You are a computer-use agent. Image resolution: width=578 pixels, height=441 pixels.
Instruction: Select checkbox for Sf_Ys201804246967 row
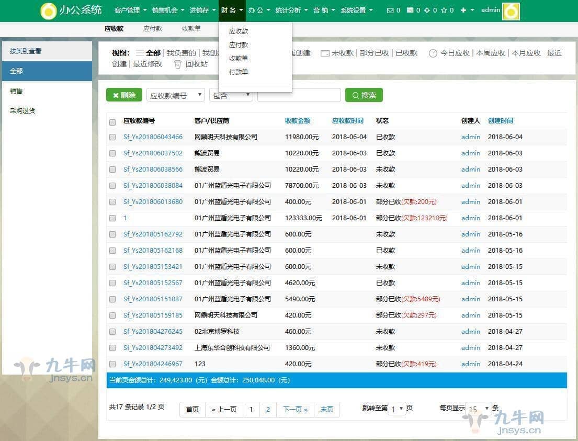pos(112,364)
